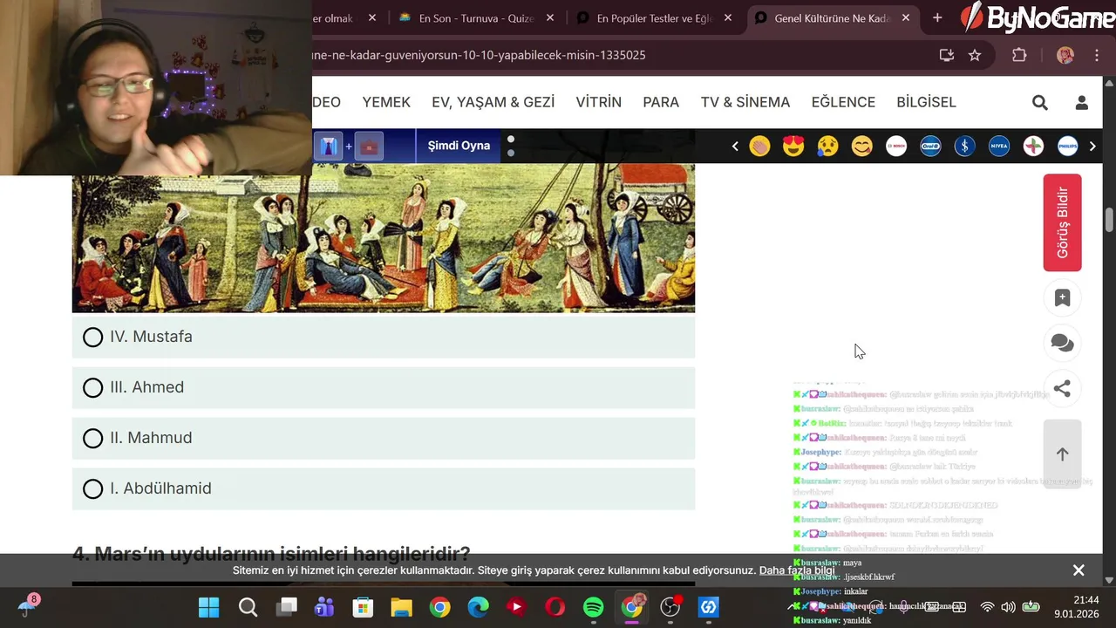Viewport: 1116px width, 628px height.
Task: Launch Microsoft Teams from taskbar
Action: [324, 607]
